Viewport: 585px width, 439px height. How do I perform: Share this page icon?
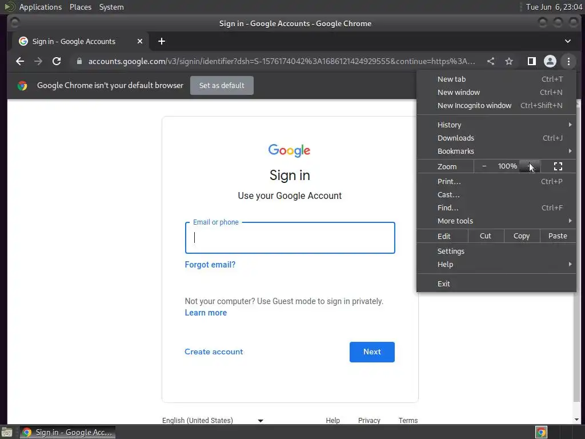pyautogui.click(x=491, y=61)
